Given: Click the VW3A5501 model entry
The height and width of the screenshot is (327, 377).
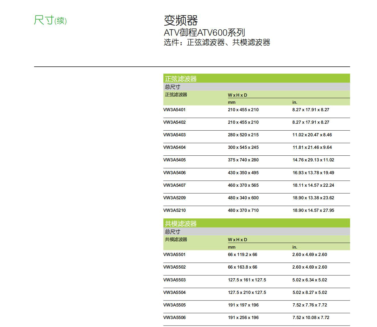Looking at the screenshot, I should [174, 255].
